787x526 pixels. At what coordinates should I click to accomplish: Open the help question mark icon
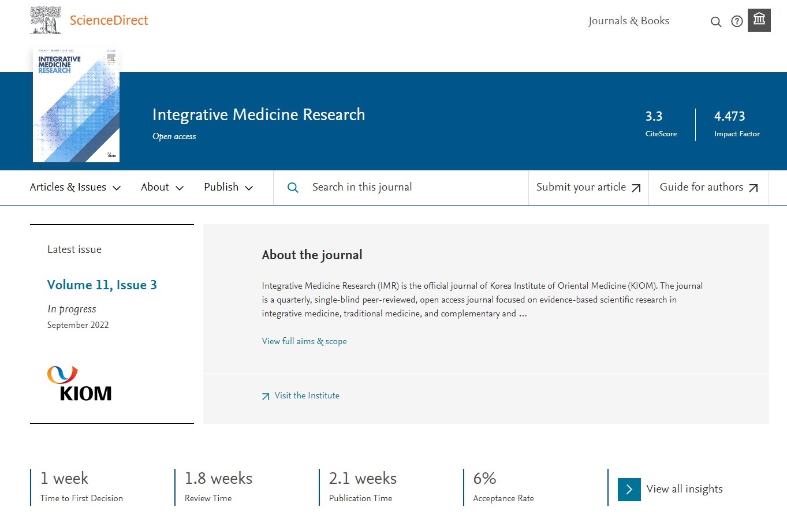737,21
